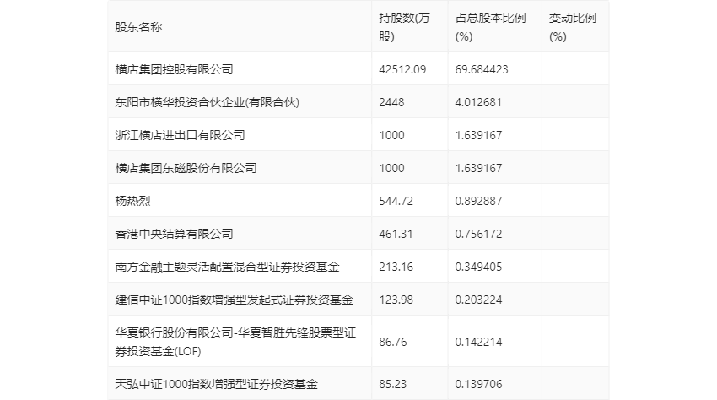Select 华夏银行股份有限公司-华夏智胜先锋股票型证券投资基金(LOF) name
717x400 pixels.
tap(235, 342)
